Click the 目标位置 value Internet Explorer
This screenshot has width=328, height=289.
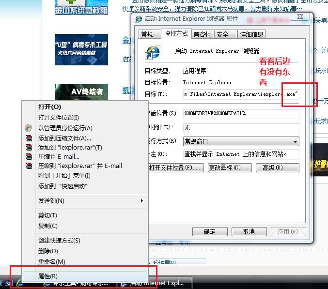click(207, 83)
